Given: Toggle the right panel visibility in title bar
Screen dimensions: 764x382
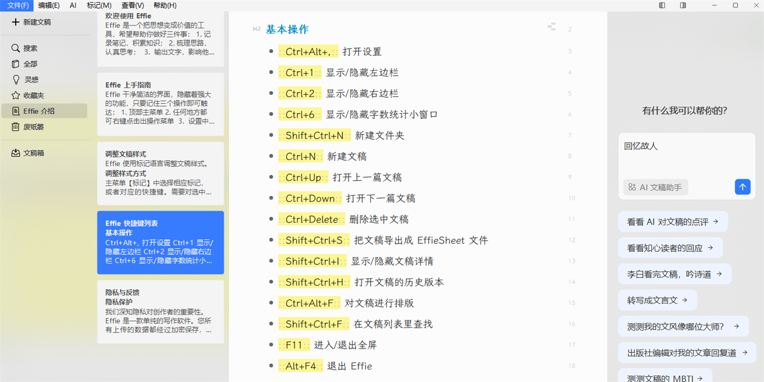Looking at the screenshot, I should [x=682, y=5].
